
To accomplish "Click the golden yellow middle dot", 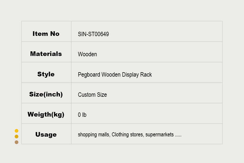I will [x=17, y=136].
